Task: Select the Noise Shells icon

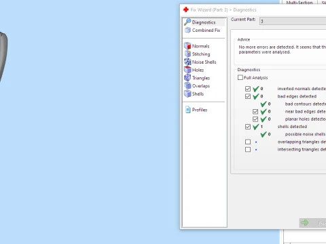Action: tap(187, 62)
